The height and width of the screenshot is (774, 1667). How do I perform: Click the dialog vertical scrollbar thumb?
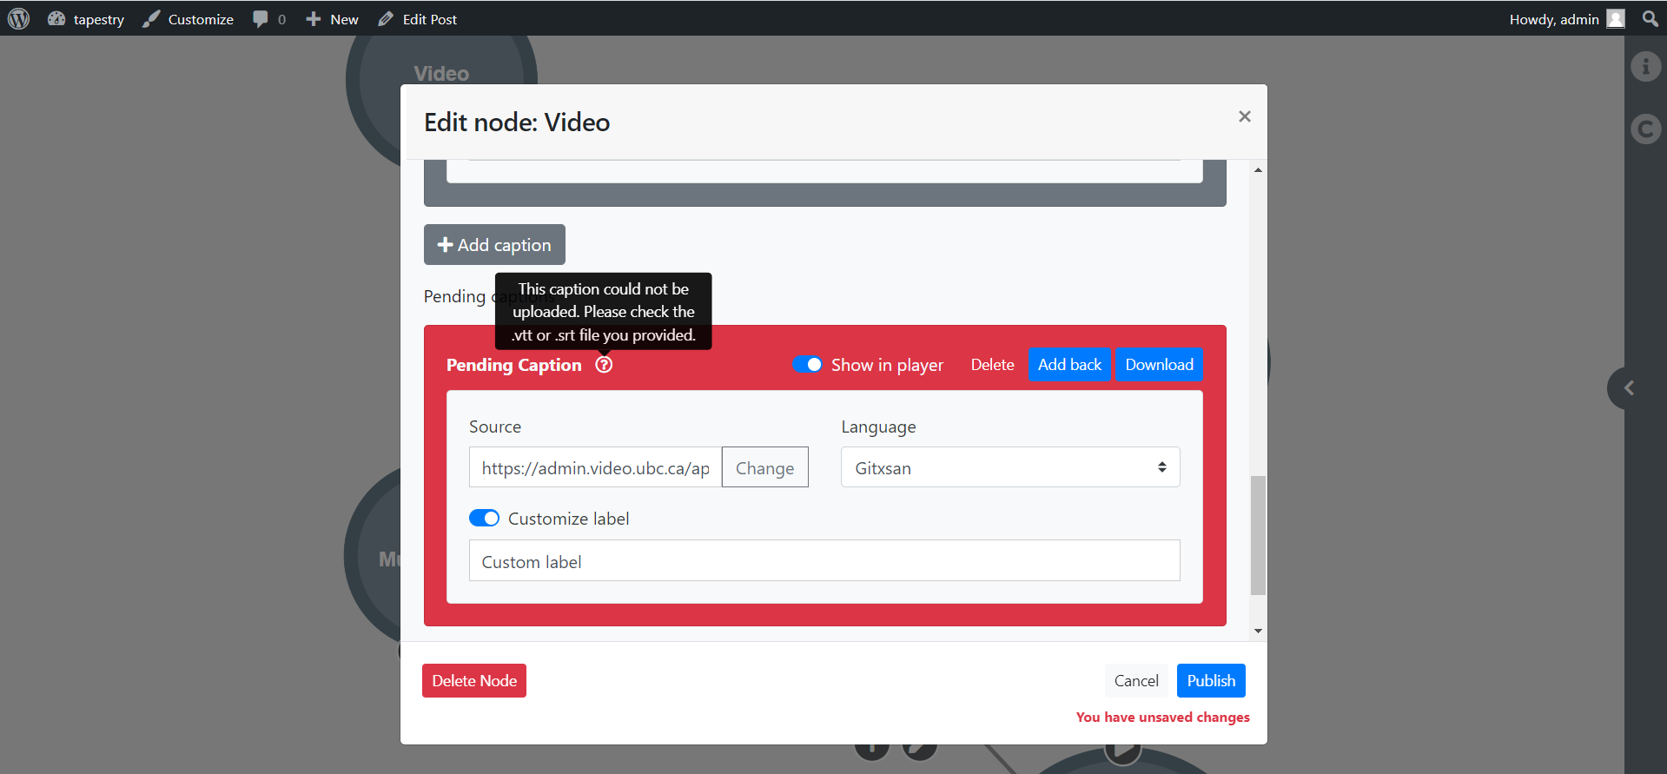tap(1258, 535)
